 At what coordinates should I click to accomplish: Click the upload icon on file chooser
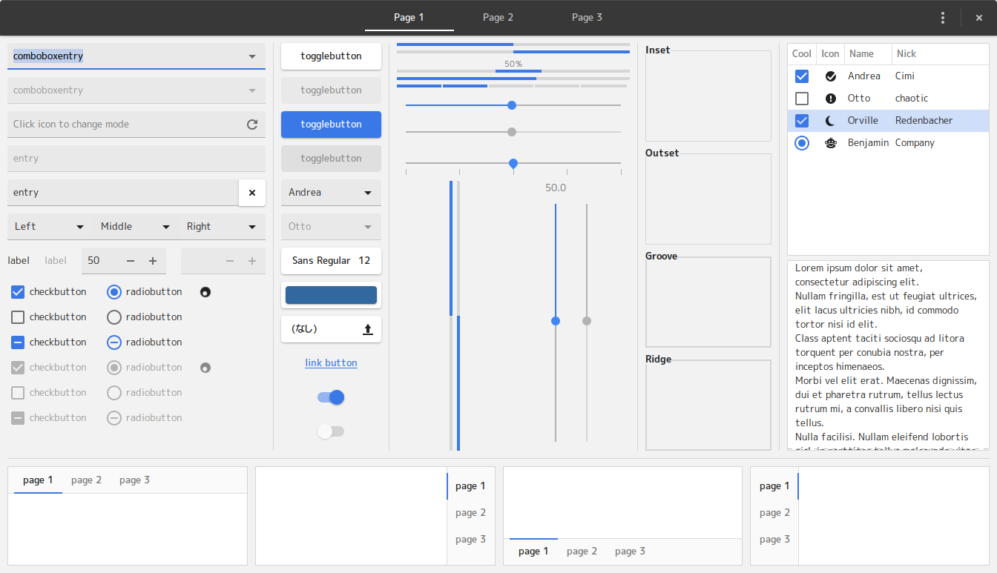click(368, 329)
